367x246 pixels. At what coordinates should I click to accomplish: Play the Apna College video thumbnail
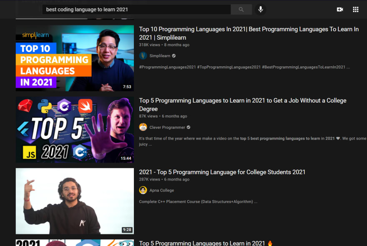75,201
